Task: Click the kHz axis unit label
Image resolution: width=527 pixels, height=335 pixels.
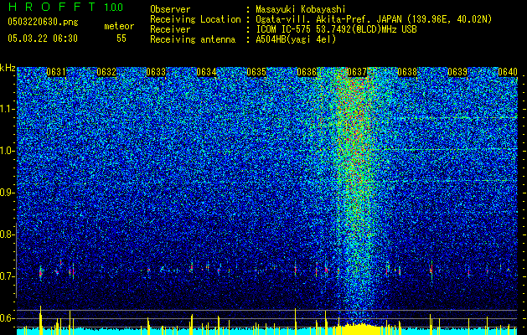Action: tap(8, 68)
